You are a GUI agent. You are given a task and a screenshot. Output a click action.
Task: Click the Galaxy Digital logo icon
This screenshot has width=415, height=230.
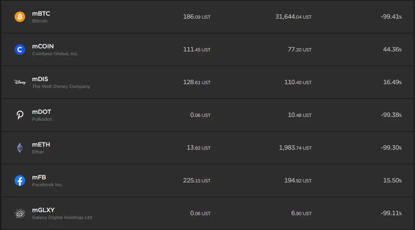[x=20, y=213]
